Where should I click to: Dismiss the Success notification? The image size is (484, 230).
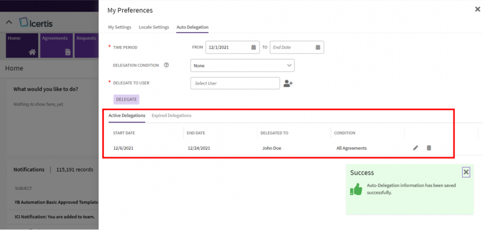pos(466,173)
